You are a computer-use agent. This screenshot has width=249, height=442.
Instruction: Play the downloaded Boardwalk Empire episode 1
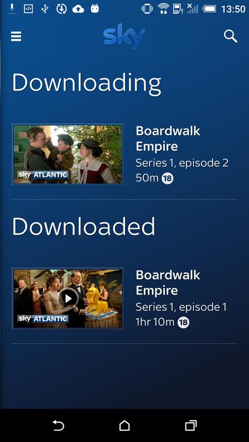(68, 298)
